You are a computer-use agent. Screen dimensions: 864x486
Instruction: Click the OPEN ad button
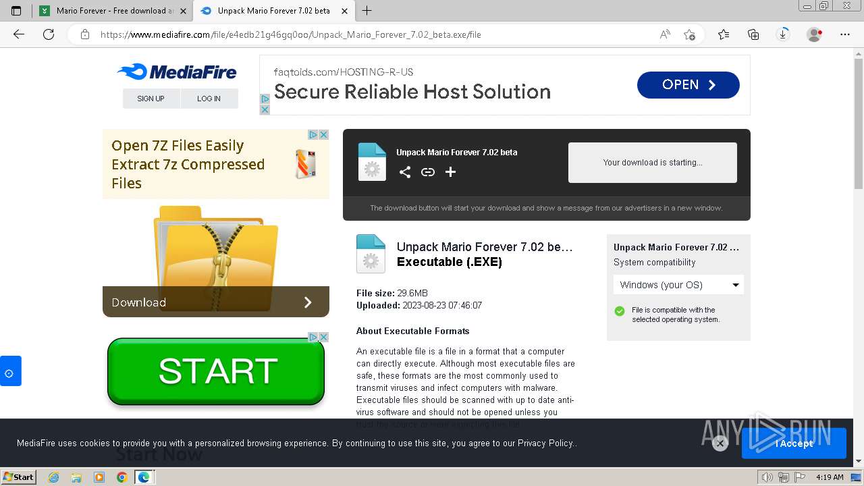click(x=688, y=85)
